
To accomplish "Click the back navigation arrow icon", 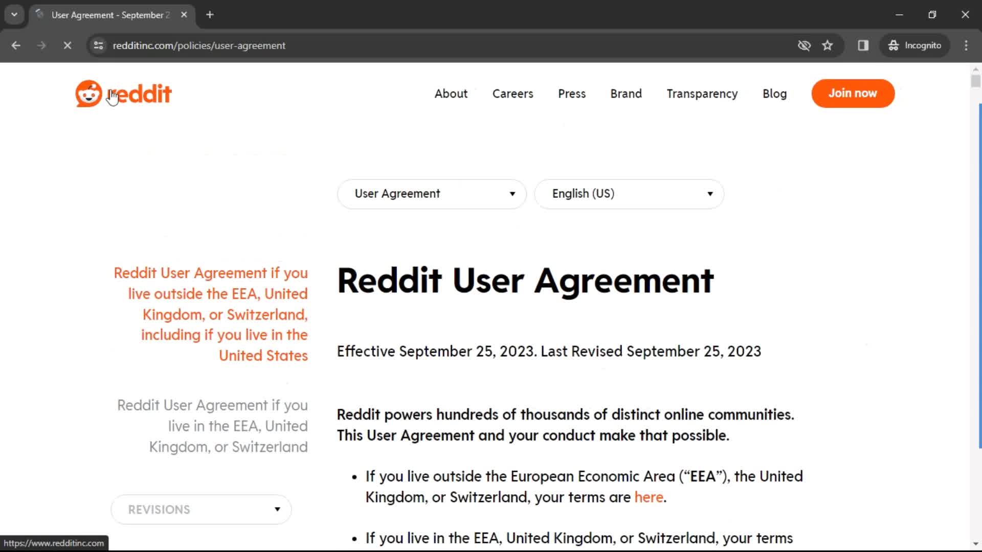I will click(x=15, y=45).
